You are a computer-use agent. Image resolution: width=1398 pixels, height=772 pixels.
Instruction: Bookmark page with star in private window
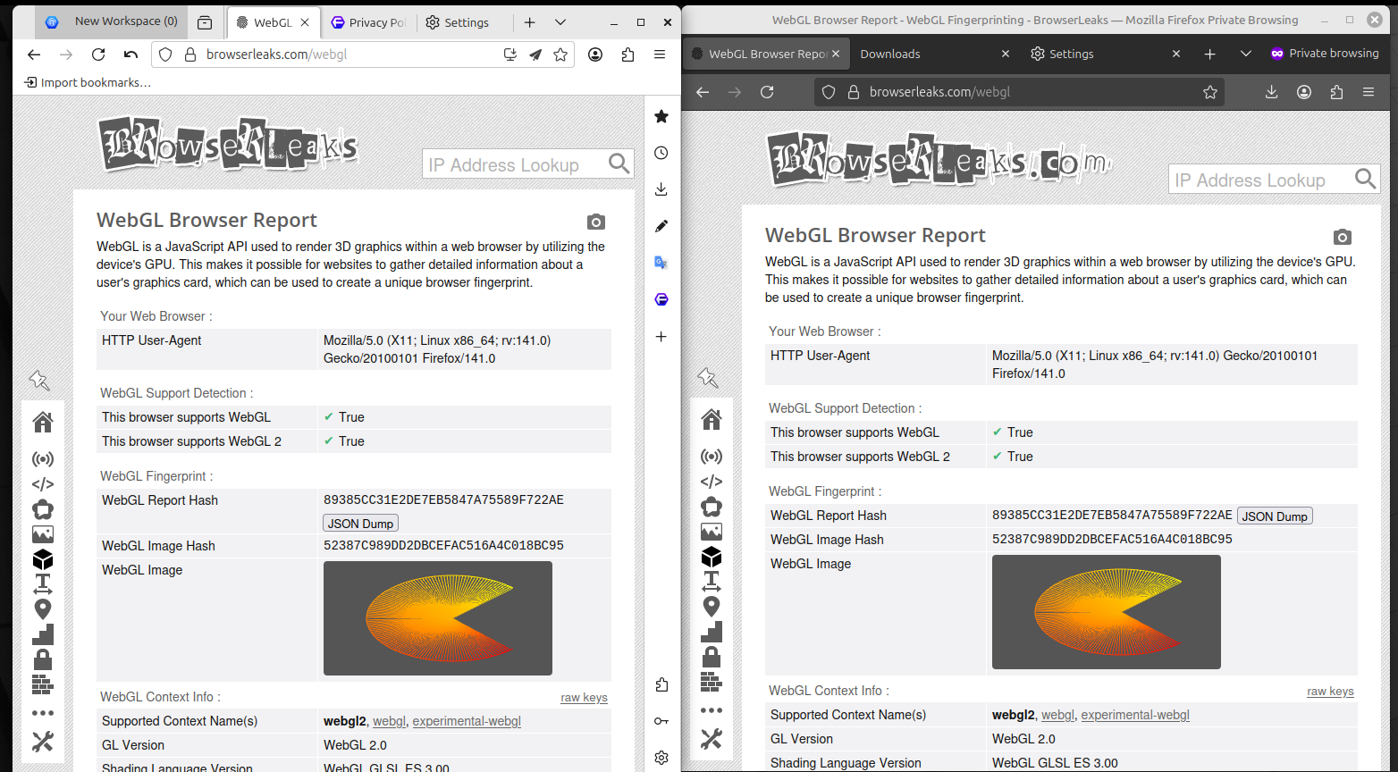coord(1210,92)
